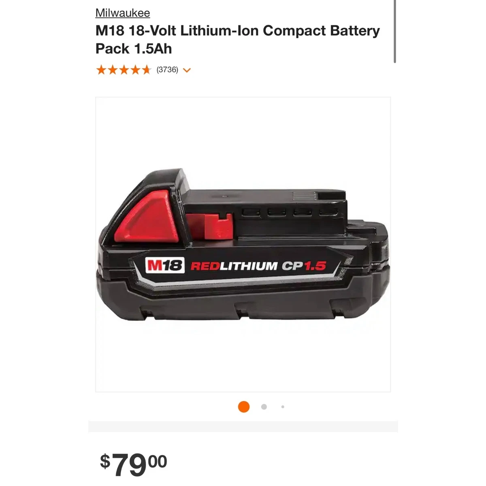Select the active orange carousel dot
Image resolution: width=486 pixels, height=486 pixels.
click(x=244, y=407)
